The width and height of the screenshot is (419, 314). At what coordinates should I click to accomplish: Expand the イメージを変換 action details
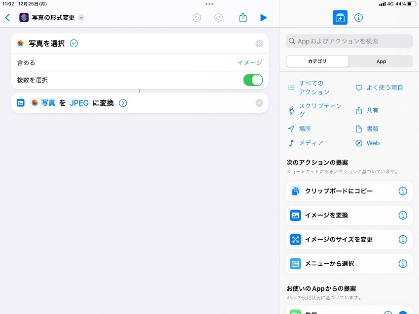(x=123, y=103)
